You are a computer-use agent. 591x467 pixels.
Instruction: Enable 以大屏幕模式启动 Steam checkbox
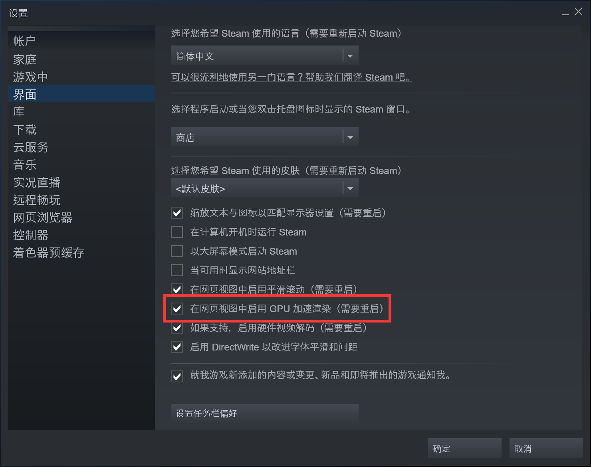177,251
